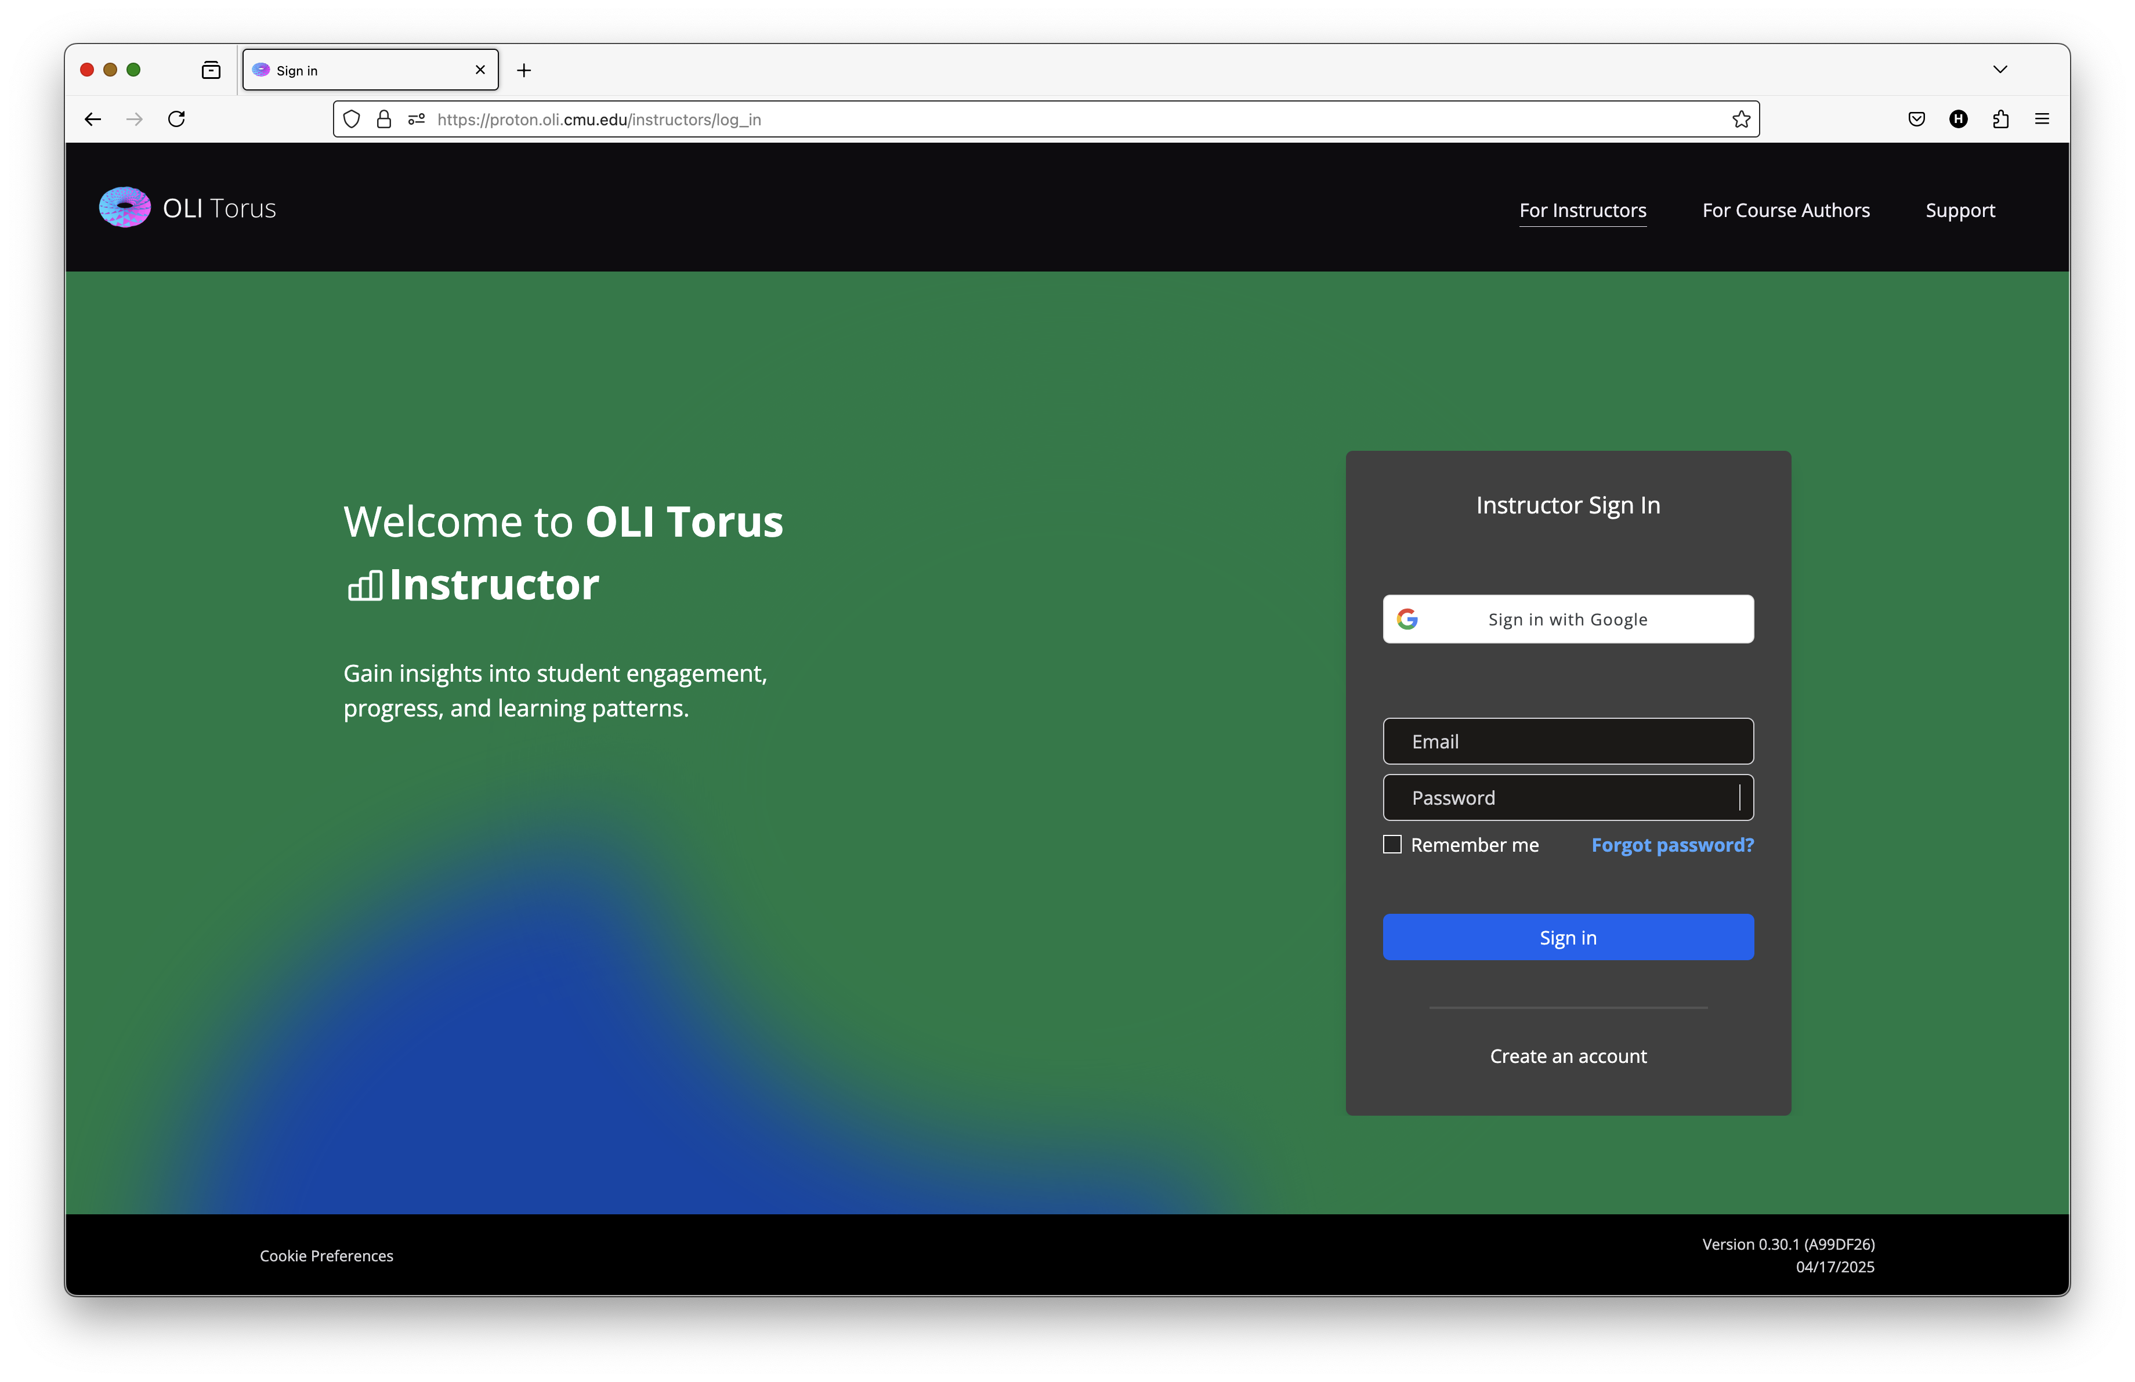
Task: Open the Pocket save icon
Action: 1916,120
